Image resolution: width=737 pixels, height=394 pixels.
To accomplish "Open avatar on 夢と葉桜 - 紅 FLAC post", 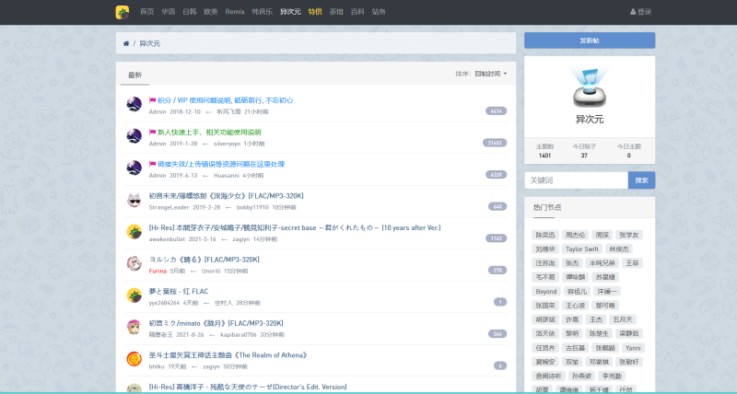I will [134, 295].
